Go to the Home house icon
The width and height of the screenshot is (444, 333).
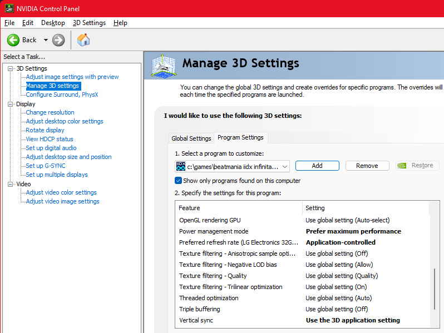click(83, 40)
